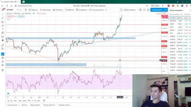The width and height of the screenshot is (191, 107).
Task: Select DEFIUSDT row in watchlist
Action: tap(180, 21)
